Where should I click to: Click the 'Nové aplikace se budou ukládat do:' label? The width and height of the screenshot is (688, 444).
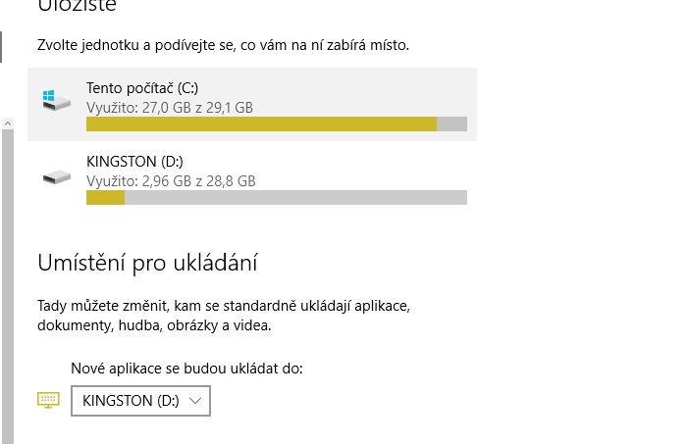click(186, 369)
